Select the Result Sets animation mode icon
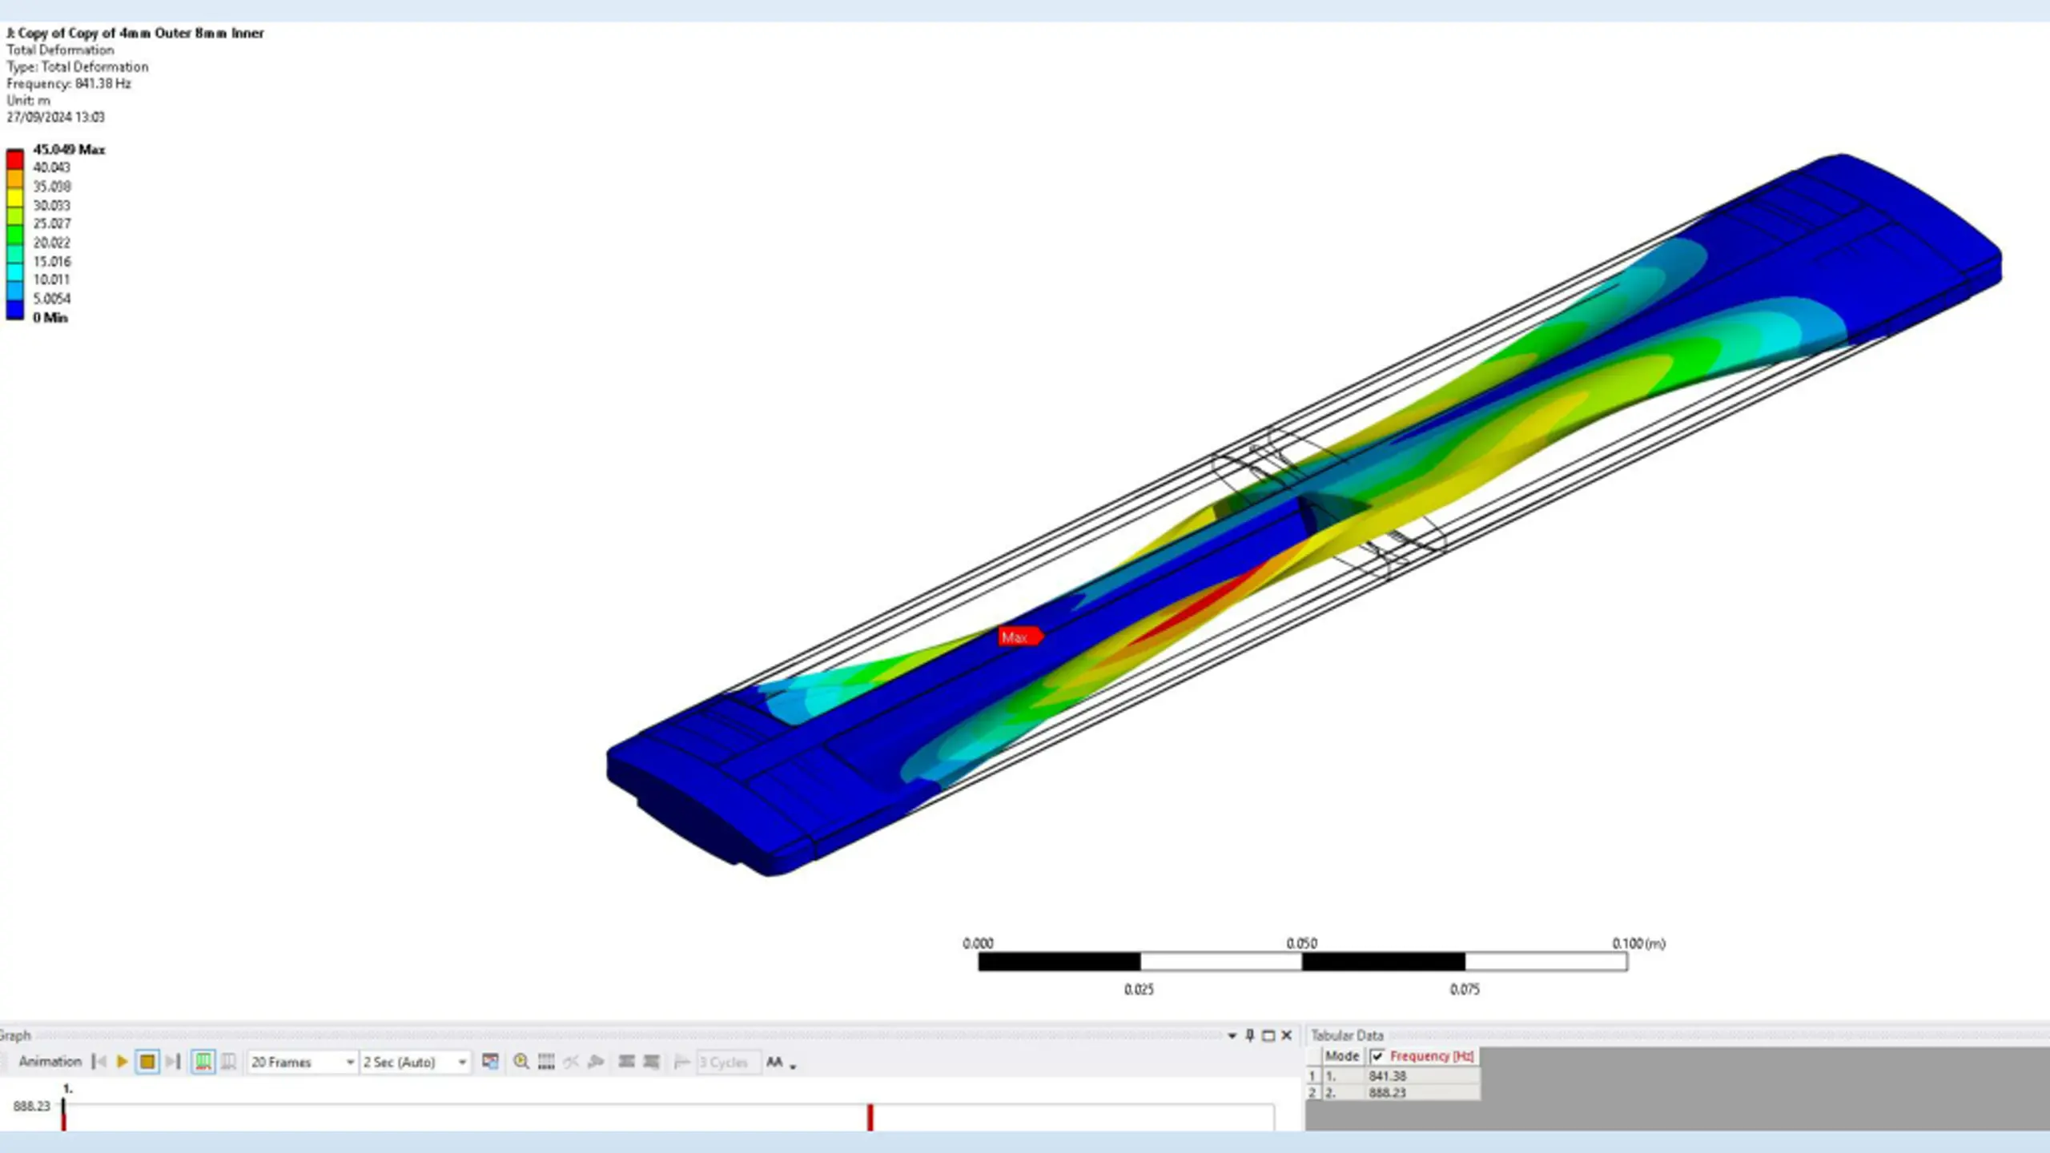 point(228,1062)
